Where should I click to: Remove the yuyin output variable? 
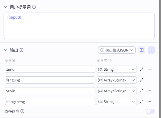coord(150,91)
